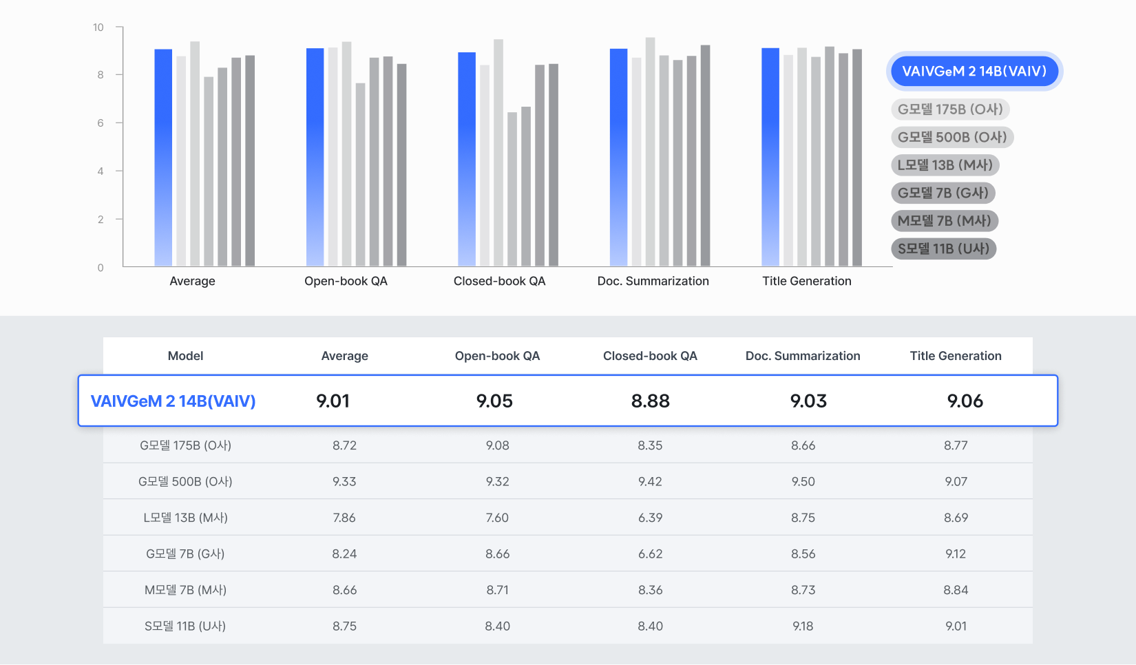Click the 7.86 average for L모델 13B
Screen dimensions: 1136x665
tap(345, 518)
